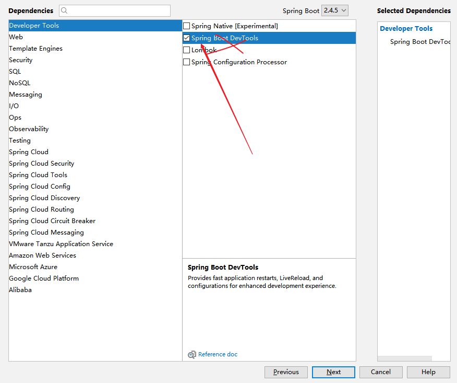Click the Reference doc globe icon
457x383 pixels.
[192, 354]
